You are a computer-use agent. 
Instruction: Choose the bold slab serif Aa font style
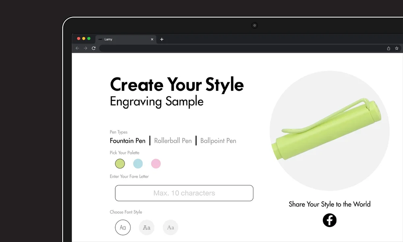coord(147,227)
